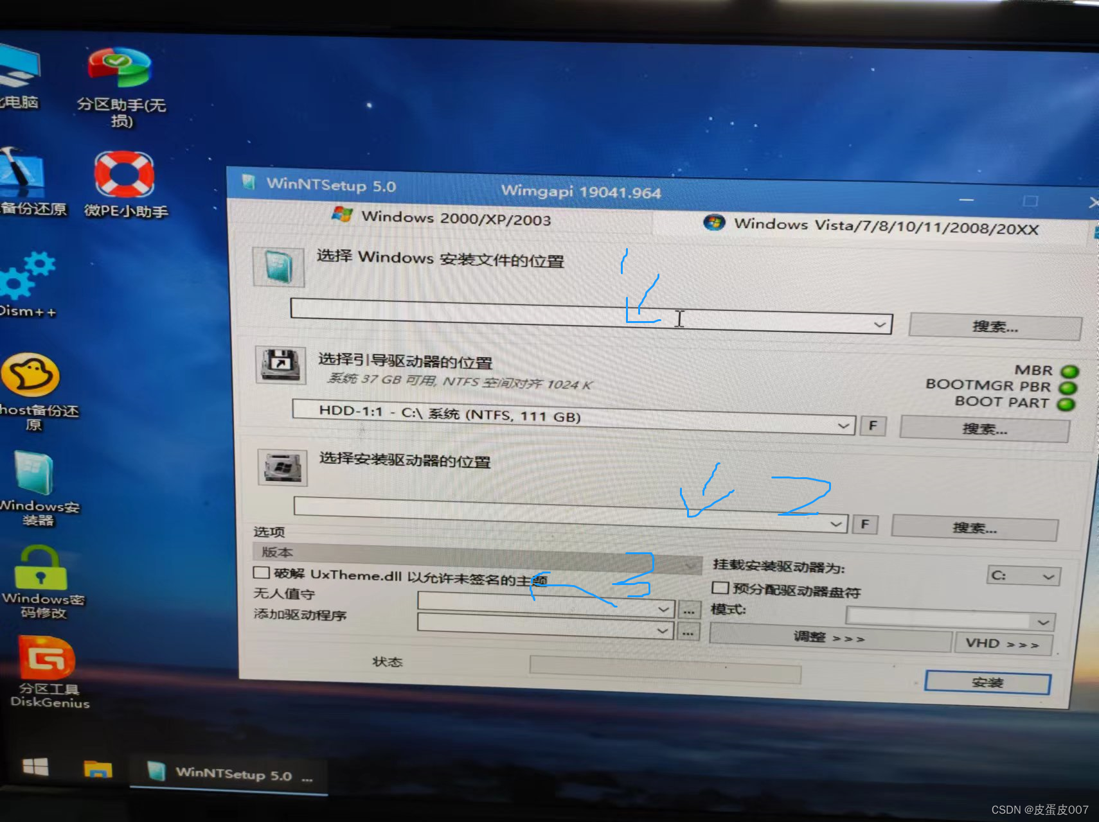The image size is (1099, 822).
Task: Click the F button beside boot drive
Action: point(873,426)
